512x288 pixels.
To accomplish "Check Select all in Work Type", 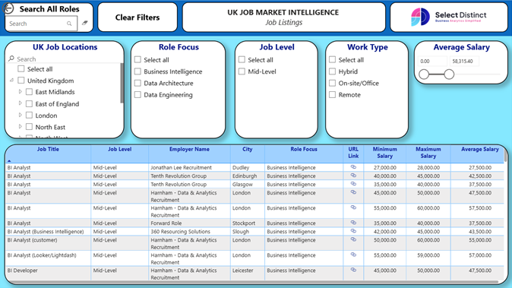I will pyautogui.click(x=333, y=59).
